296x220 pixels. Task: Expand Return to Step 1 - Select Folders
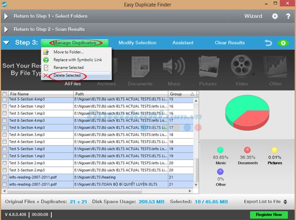(7, 16)
